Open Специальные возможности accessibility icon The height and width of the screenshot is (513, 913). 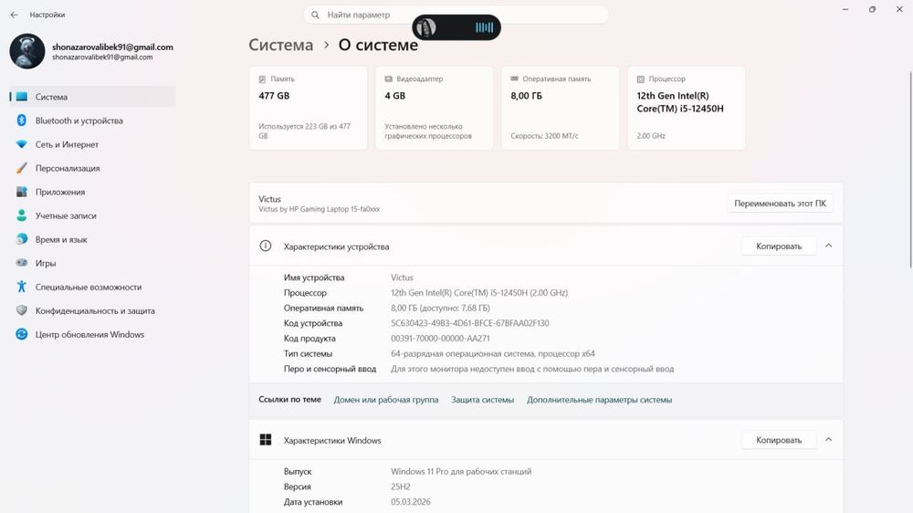tap(22, 287)
